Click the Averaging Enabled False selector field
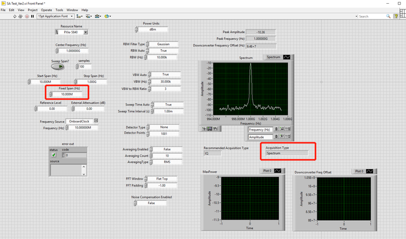Viewport: 406px width, 239px height. 167,150
